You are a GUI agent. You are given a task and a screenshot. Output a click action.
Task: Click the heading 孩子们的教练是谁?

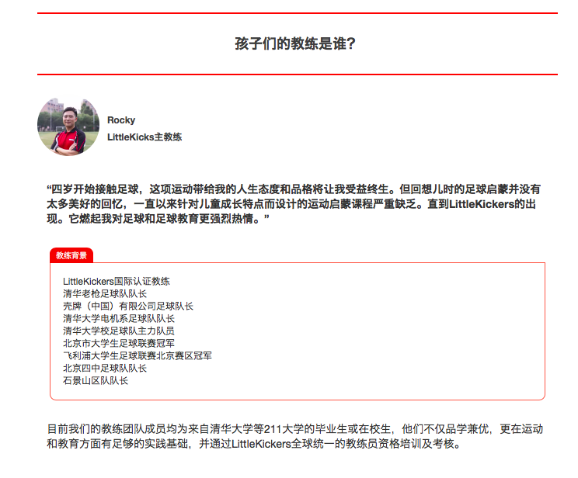coord(295,43)
